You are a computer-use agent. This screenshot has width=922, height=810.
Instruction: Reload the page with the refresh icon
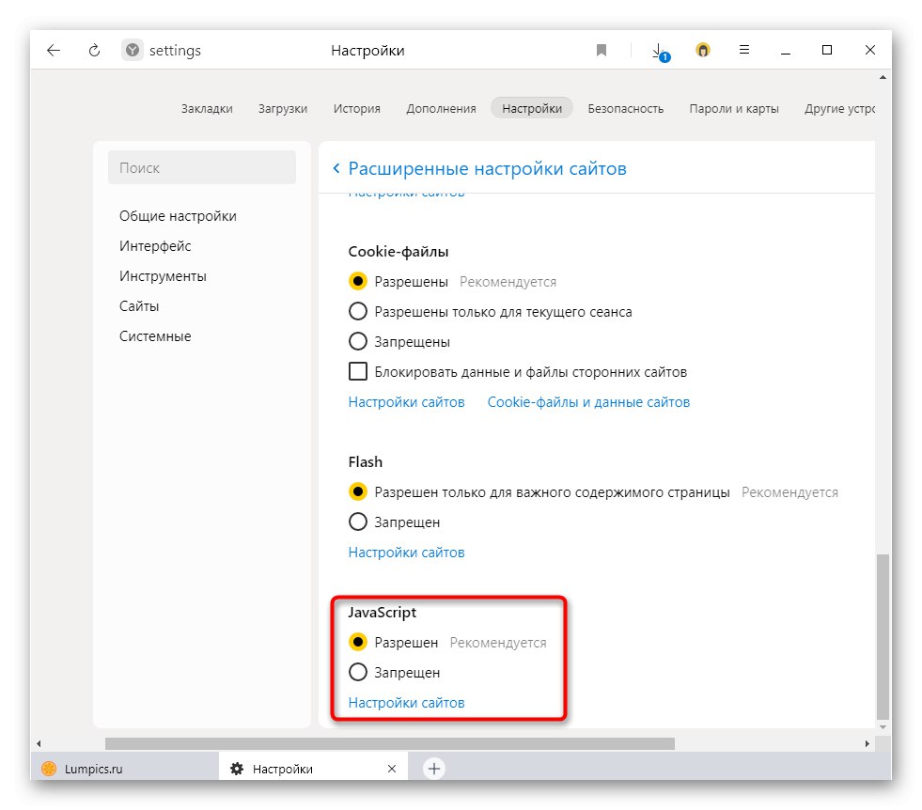point(94,51)
